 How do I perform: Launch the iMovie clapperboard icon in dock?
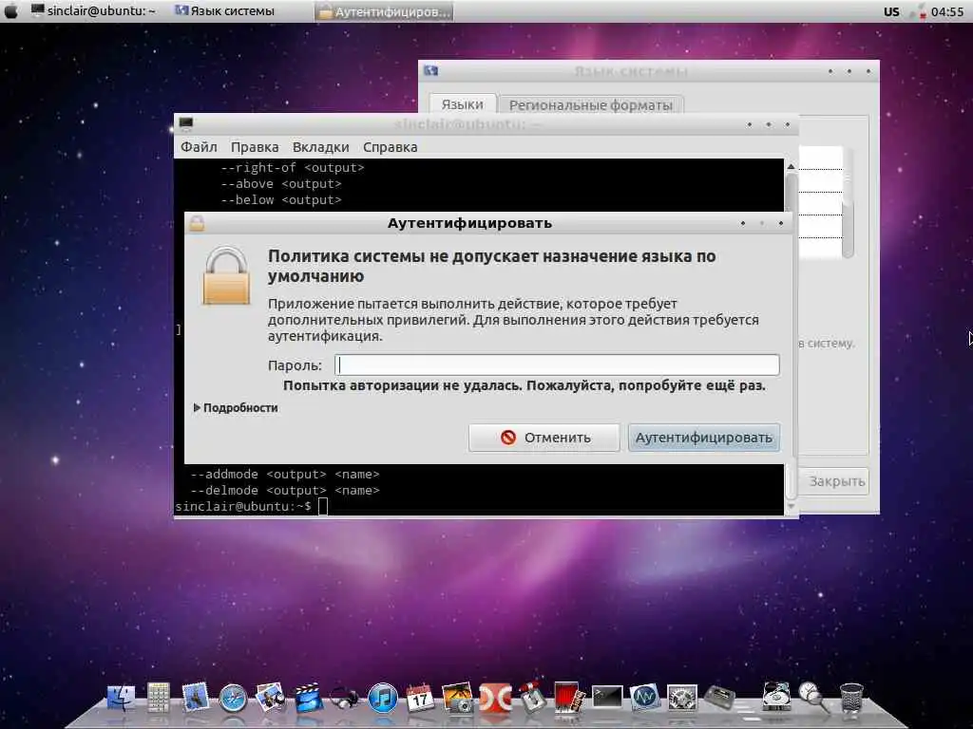coord(309,698)
